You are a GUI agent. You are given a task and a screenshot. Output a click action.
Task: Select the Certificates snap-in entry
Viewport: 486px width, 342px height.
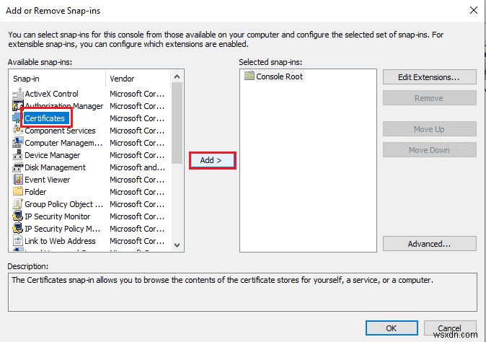pyautogui.click(x=45, y=118)
